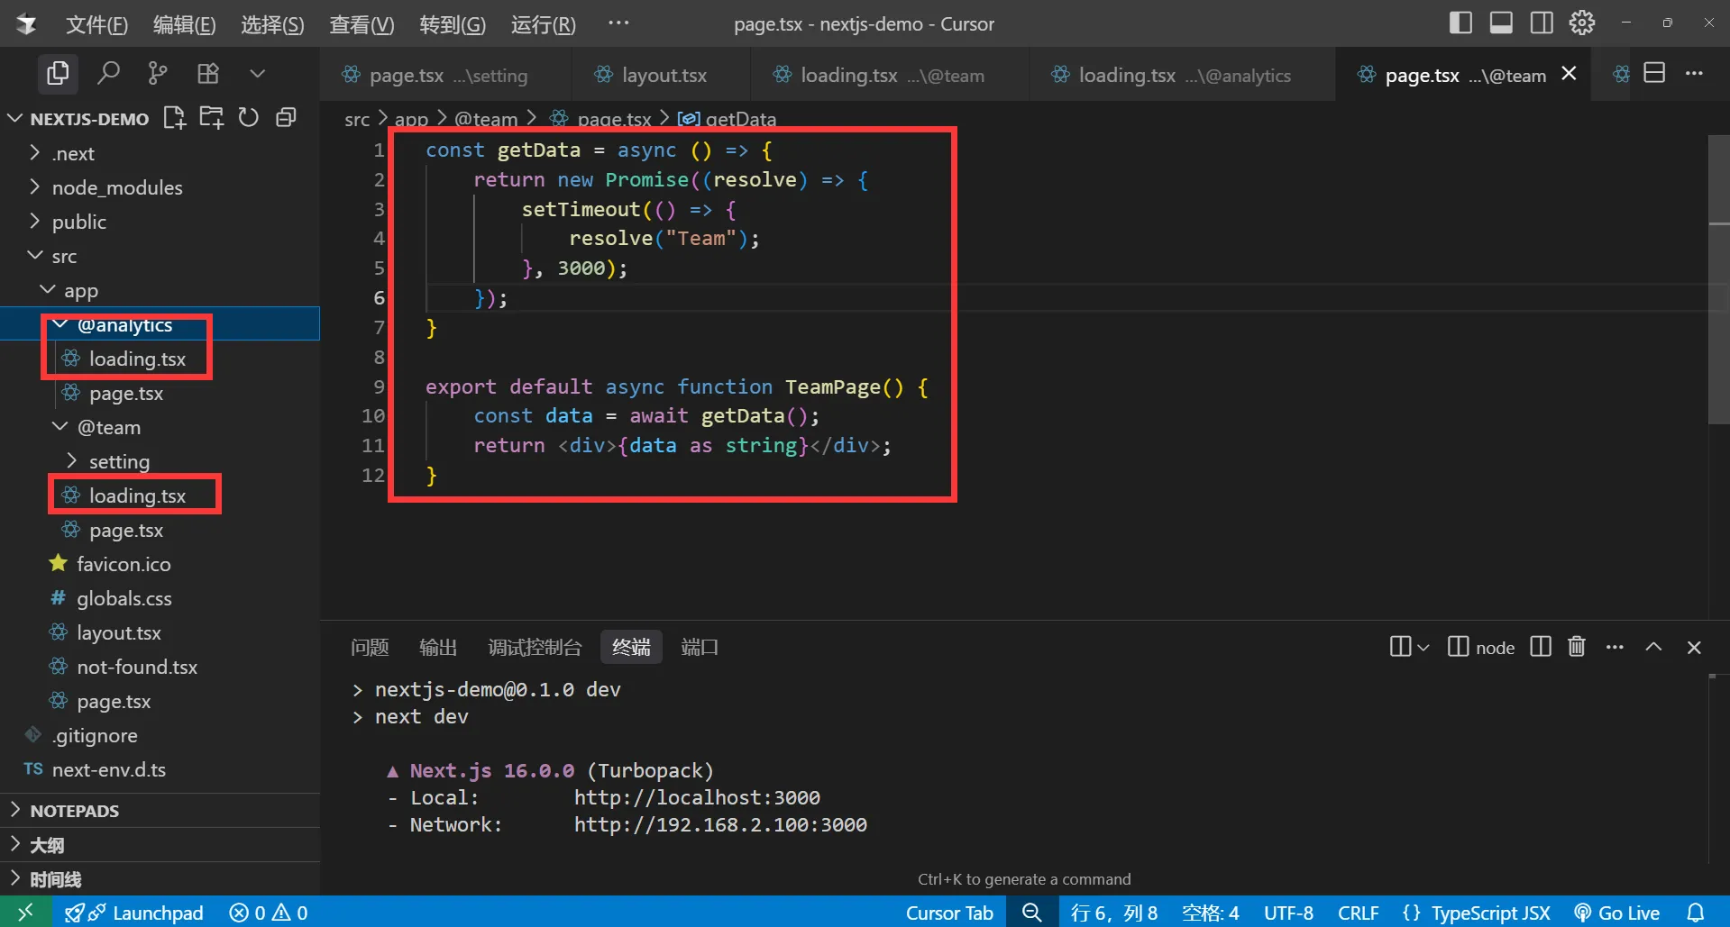Switch to the layout.tsx editor tab
Viewport: 1730px width, 927px height.
click(664, 76)
